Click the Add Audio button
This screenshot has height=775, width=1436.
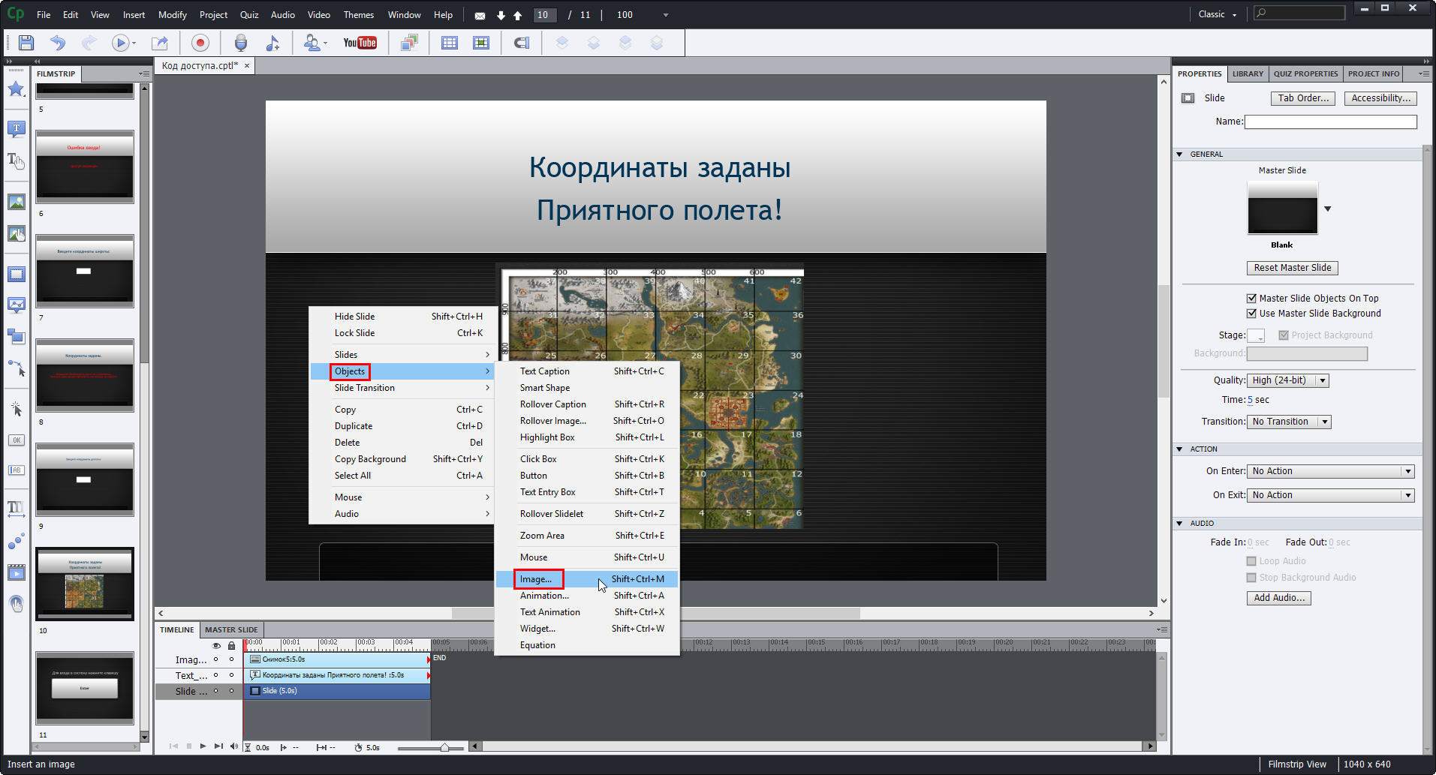(x=1278, y=598)
